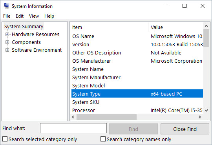
Task: Click the Intel(R) Core(TM) processor value
Action: pyautogui.click(x=177, y=111)
